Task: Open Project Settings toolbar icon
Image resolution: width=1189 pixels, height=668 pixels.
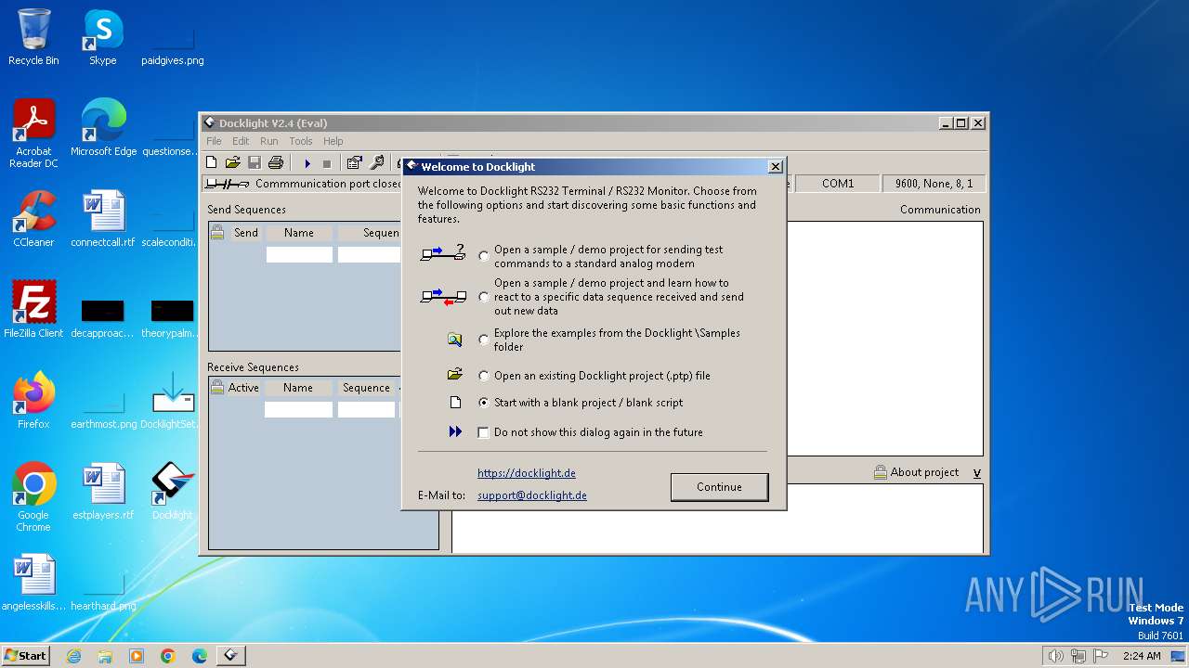Action: [x=354, y=163]
